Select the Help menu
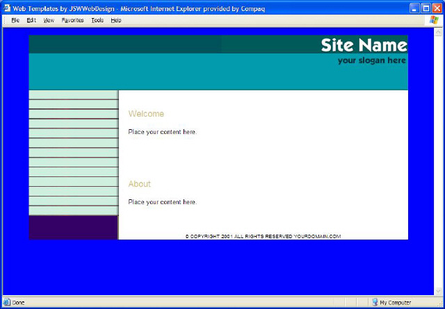 [116, 20]
